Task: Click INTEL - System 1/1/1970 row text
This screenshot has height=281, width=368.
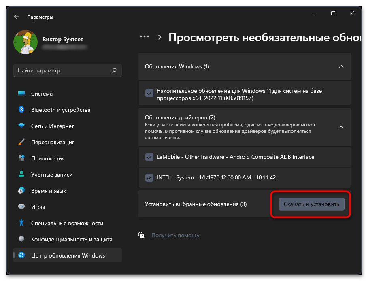Action: pyautogui.click(x=216, y=177)
